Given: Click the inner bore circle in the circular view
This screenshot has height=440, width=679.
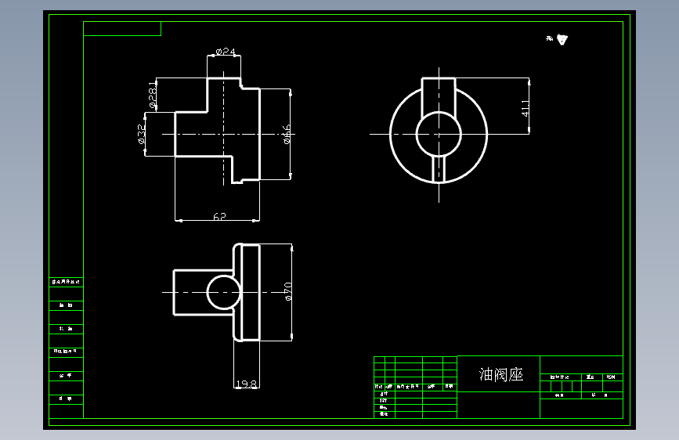Looking at the screenshot, I should (x=439, y=134).
